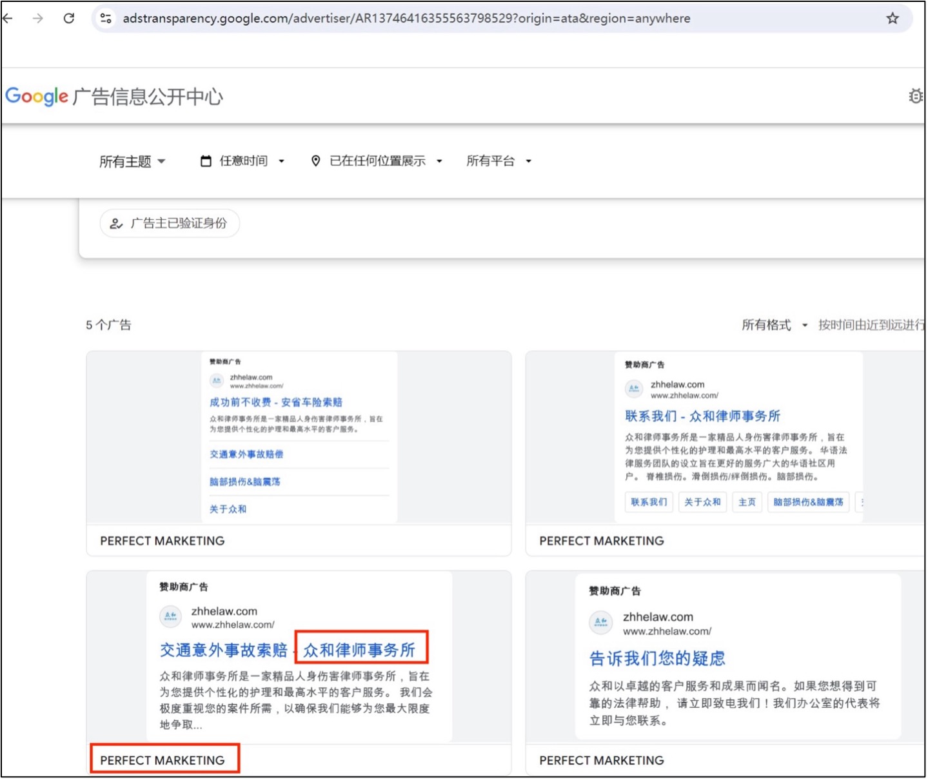This screenshot has height=780, width=928.
Task: Click the description starting 众和以卓越的客户服务
Action: (x=735, y=703)
